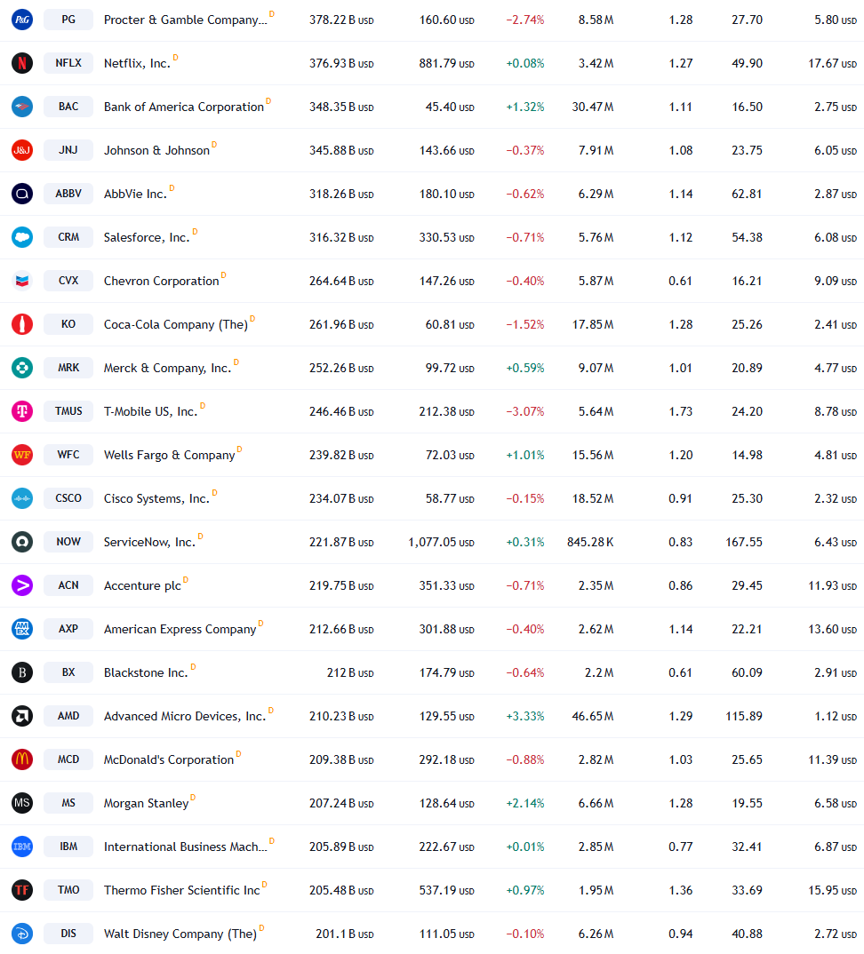The width and height of the screenshot is (864, 954).
Task: Select the ABBV ticker badge
Action: 68,194
